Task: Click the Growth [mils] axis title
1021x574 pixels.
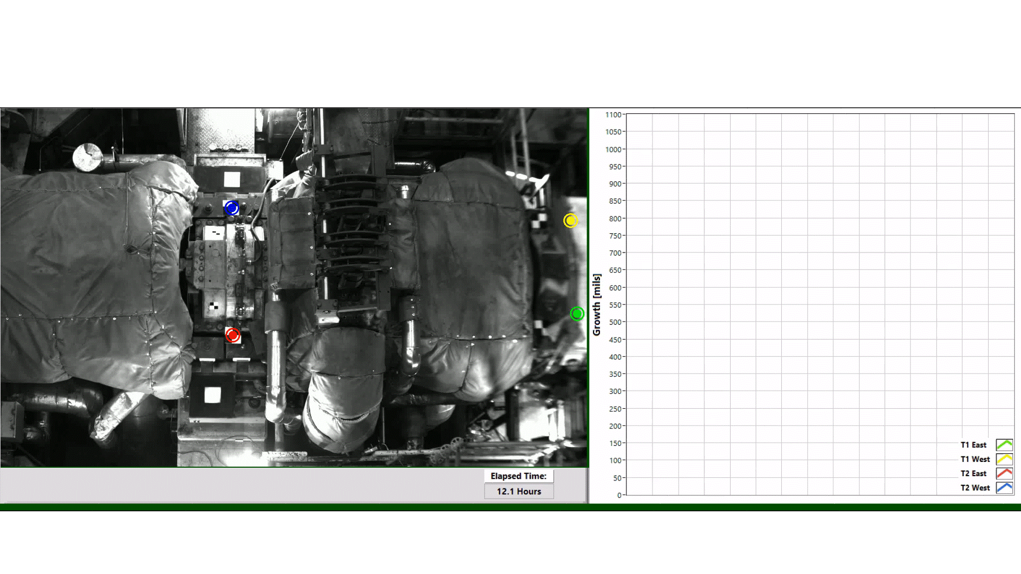Action: pyautogui.click(x=597, y=305)
